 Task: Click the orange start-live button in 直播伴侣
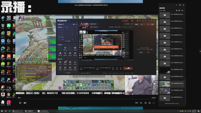click(128, 68)
